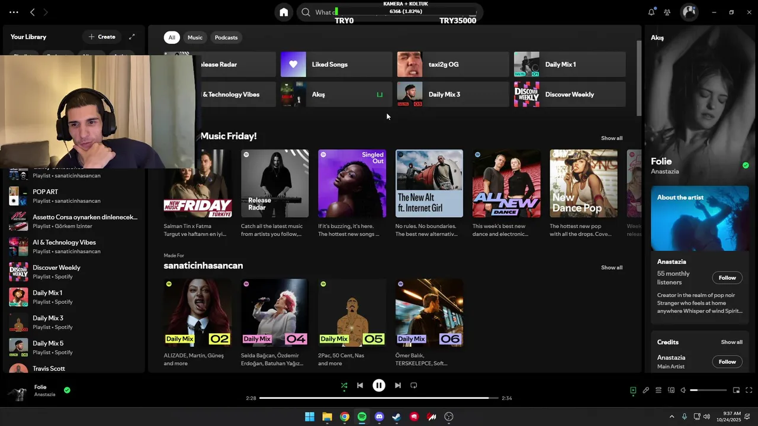This screenshot has width=758, height=426.
Task: Open Windows Start menu
Action: (310, 417)
